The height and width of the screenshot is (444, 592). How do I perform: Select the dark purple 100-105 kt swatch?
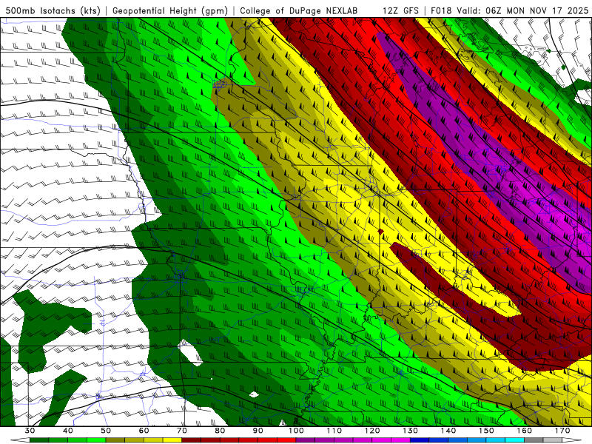point(306,440)
